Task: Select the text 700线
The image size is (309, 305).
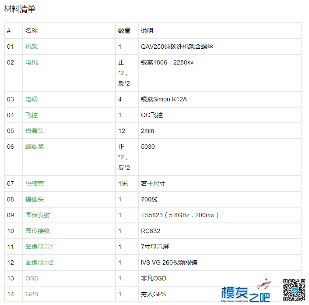Action: pos(149,199)
